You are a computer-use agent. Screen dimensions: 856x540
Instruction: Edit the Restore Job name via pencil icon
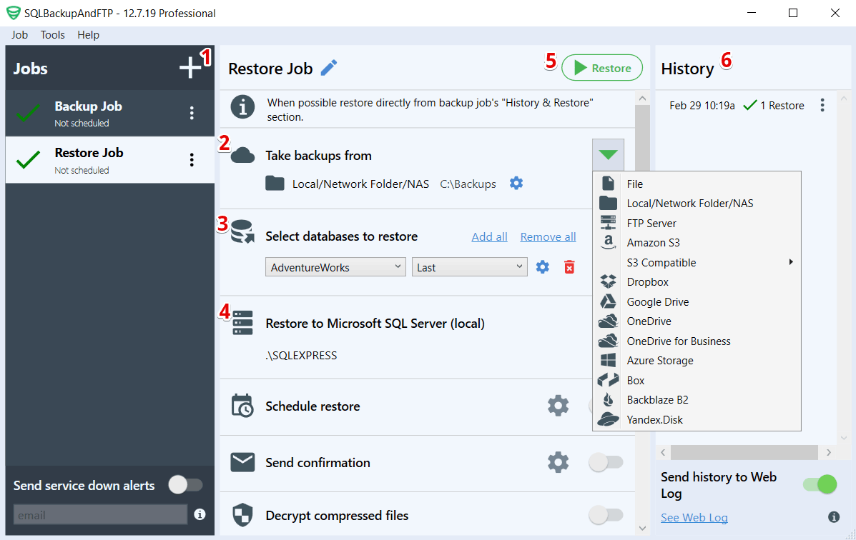tap(328, 67)
